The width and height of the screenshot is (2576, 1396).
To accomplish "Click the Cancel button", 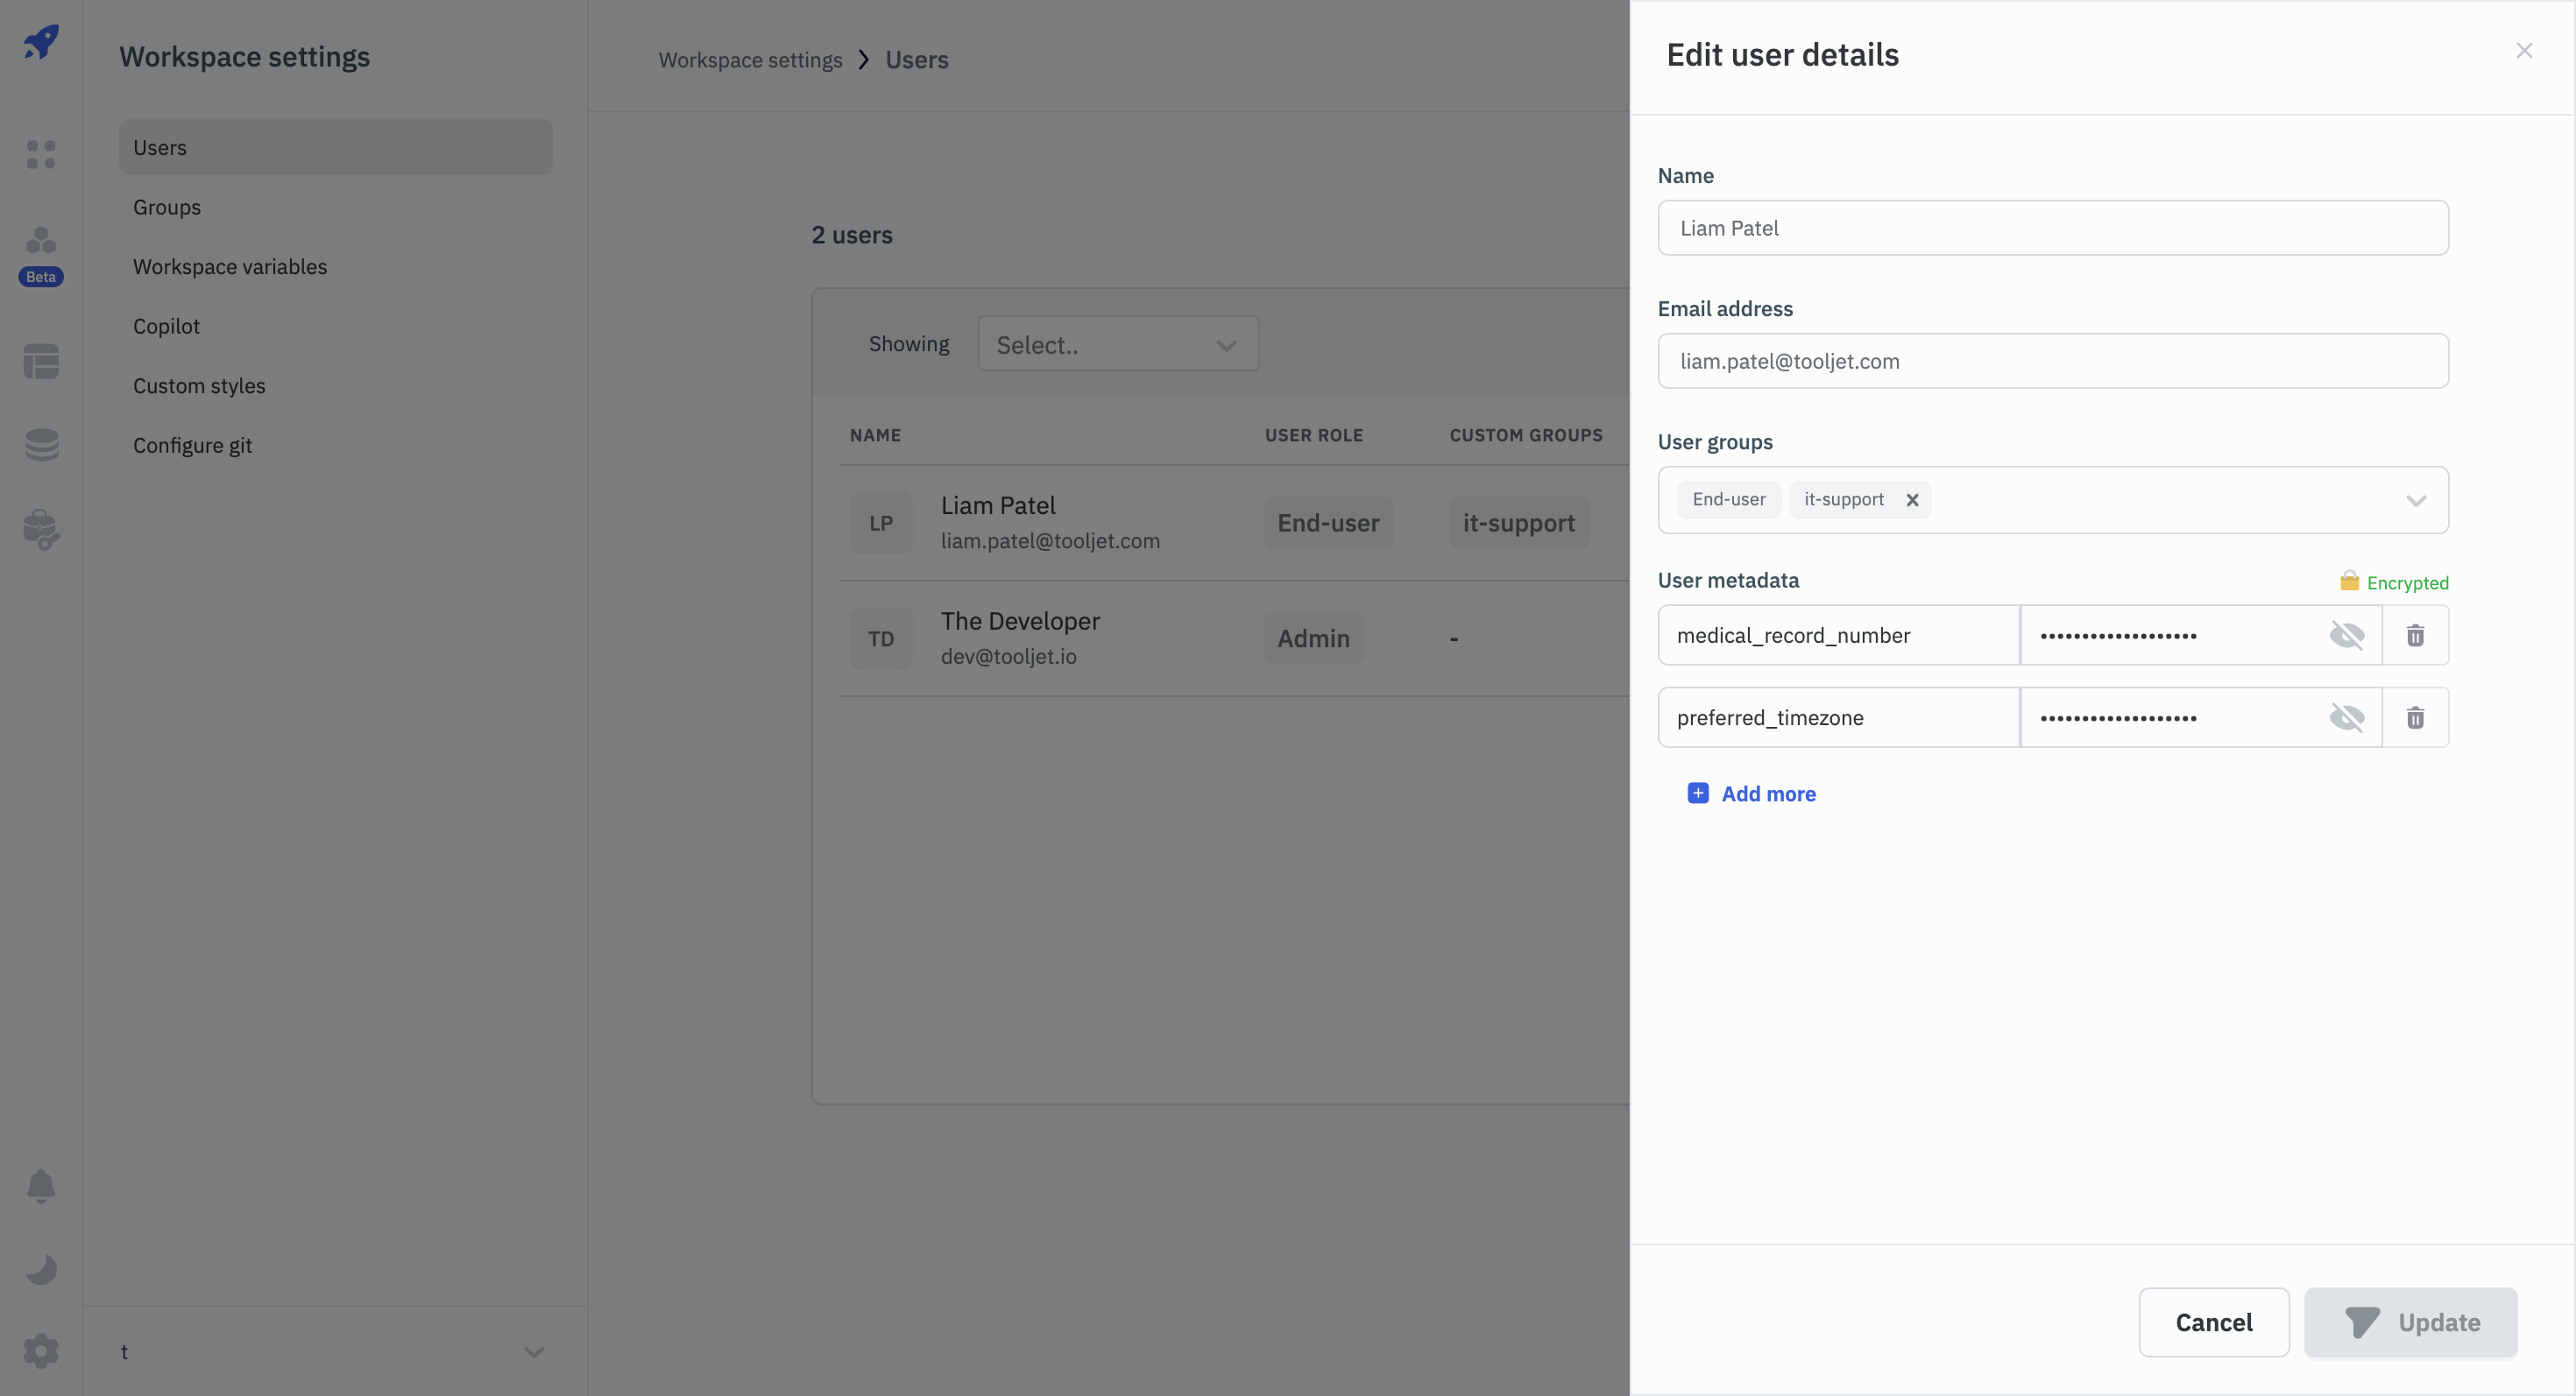I will [2213, 1322].
